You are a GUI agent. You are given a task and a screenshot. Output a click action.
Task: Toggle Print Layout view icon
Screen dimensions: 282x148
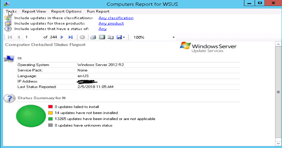[x=102, y=37]
